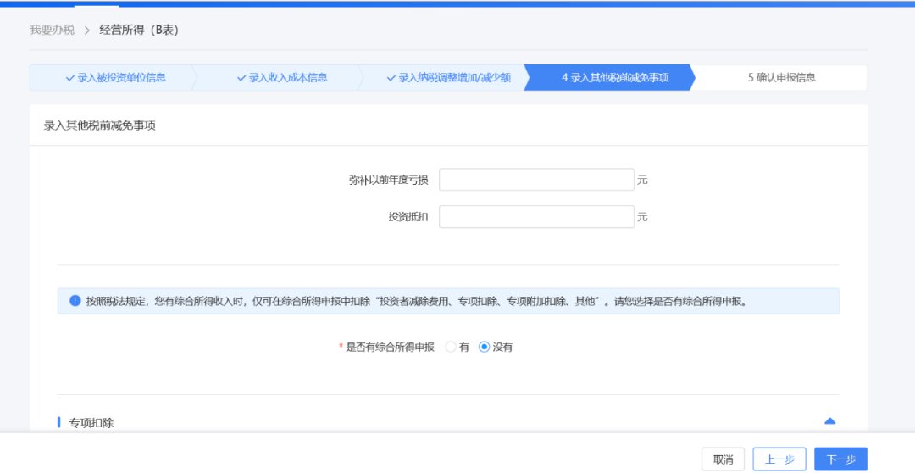Proceed with the 下一步 button
Viewport: 915px width, 473px height.
(840, 459)
